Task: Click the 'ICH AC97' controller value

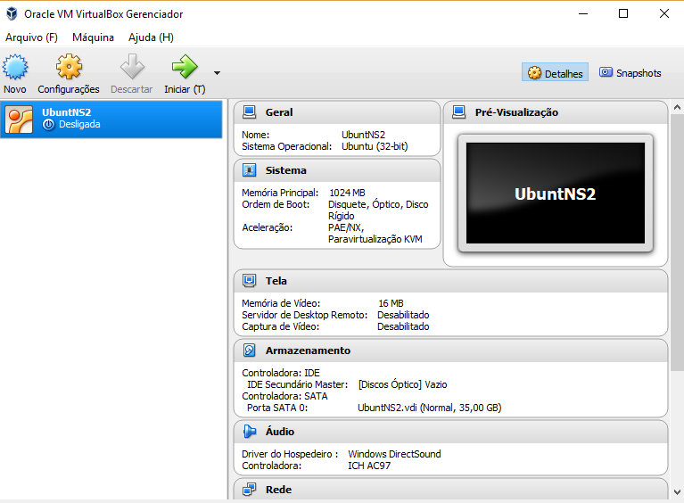Action: tap(369, 466)
